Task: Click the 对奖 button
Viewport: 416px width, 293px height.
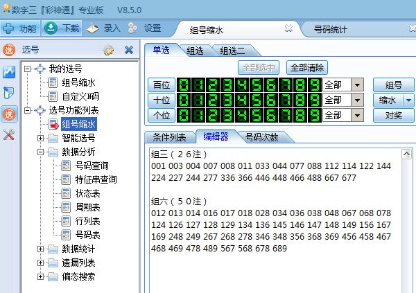Action: pos(393,116)
